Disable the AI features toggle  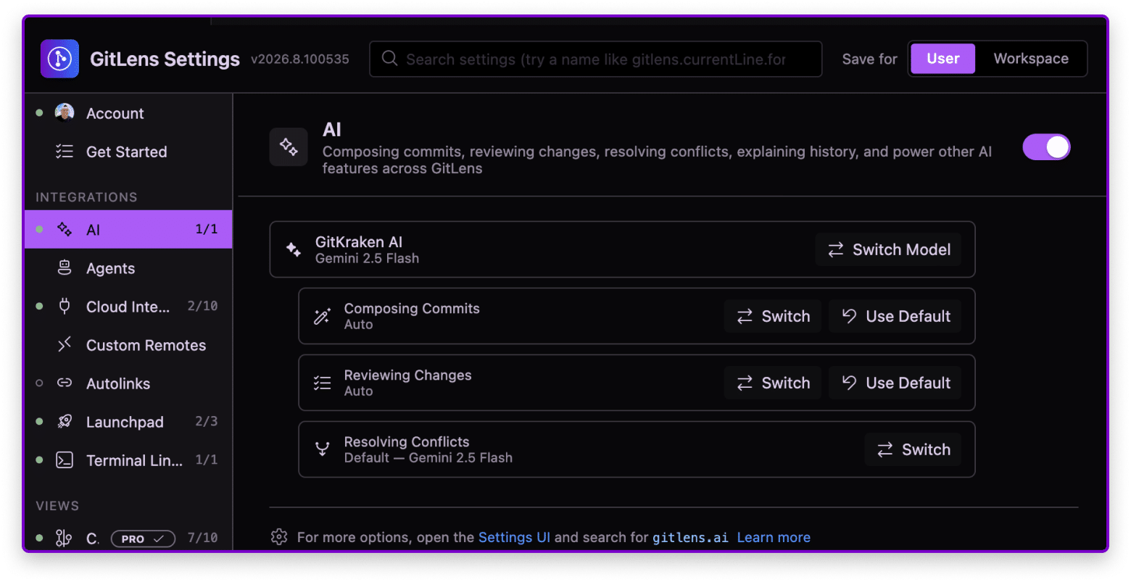coord(1046,147)
